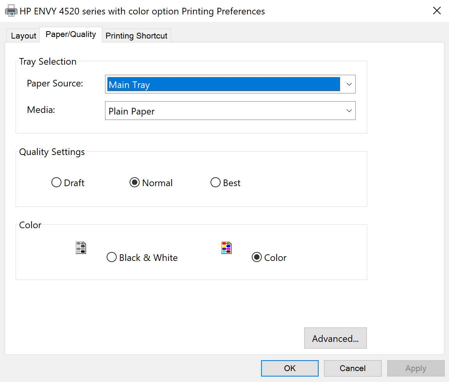Click the colorful document icon beside Color
Image resolution: width=449 pixels, height=382 pixels.
(x=226, y=247)
